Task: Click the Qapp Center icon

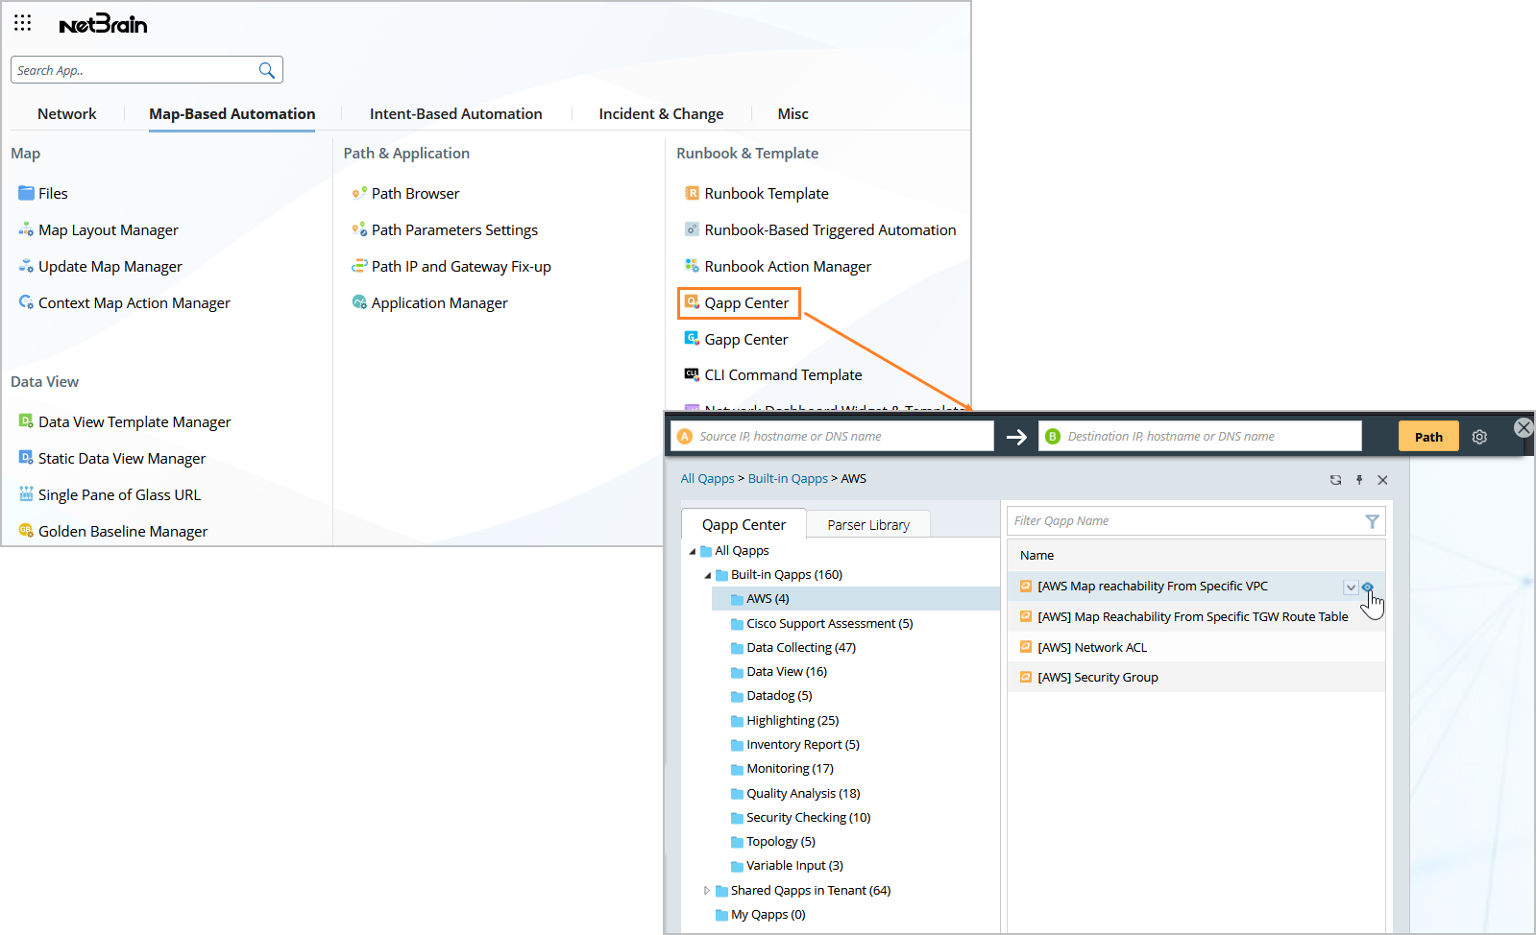Action: tap(692, 302)
